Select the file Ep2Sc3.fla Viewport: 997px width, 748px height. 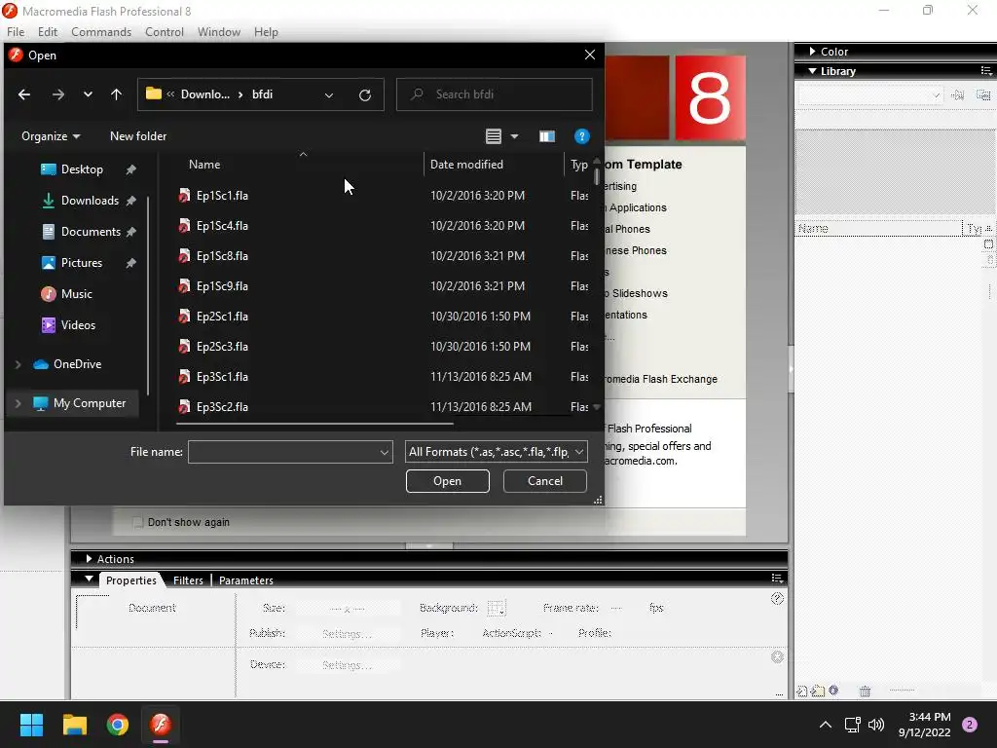coord(222,347)
